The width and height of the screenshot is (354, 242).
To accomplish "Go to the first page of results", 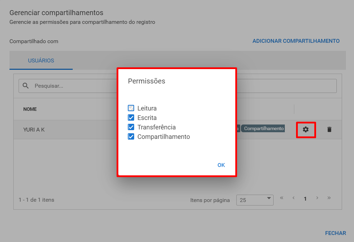I will [x=282, y=198].
